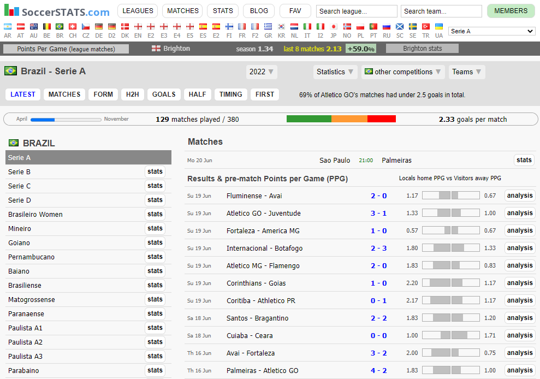Click the England flag labeled EN
The height and width of the screenshot is (379, 540).
point(138,27)
